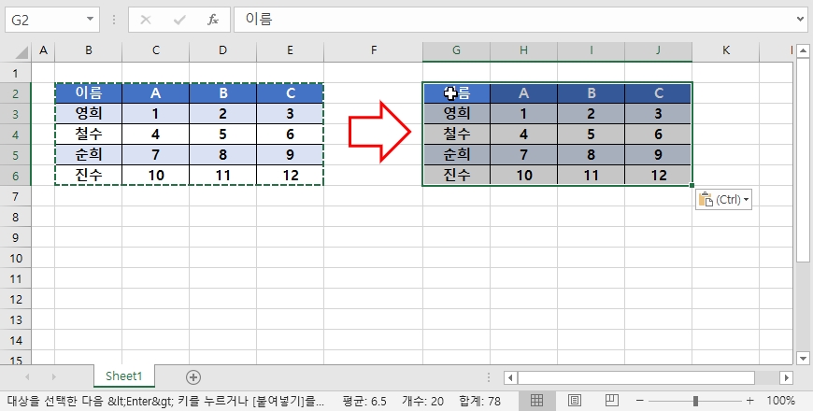Click cell B5 containing 순희
Screen dimensions: 813x411
[89, 154]
